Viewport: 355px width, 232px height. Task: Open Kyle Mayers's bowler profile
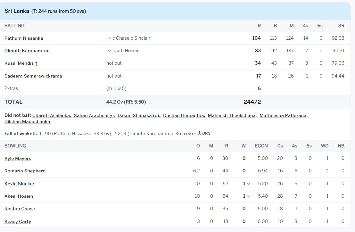point(18,158)
